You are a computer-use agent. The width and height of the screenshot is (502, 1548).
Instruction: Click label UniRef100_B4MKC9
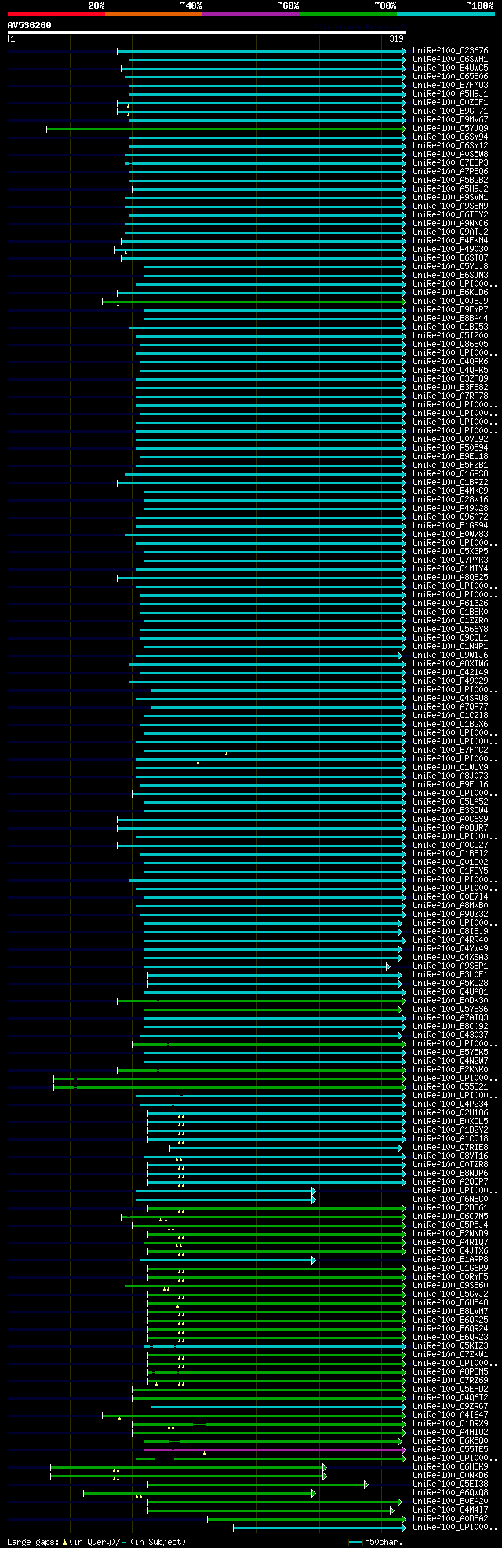[x=450, y=491]
